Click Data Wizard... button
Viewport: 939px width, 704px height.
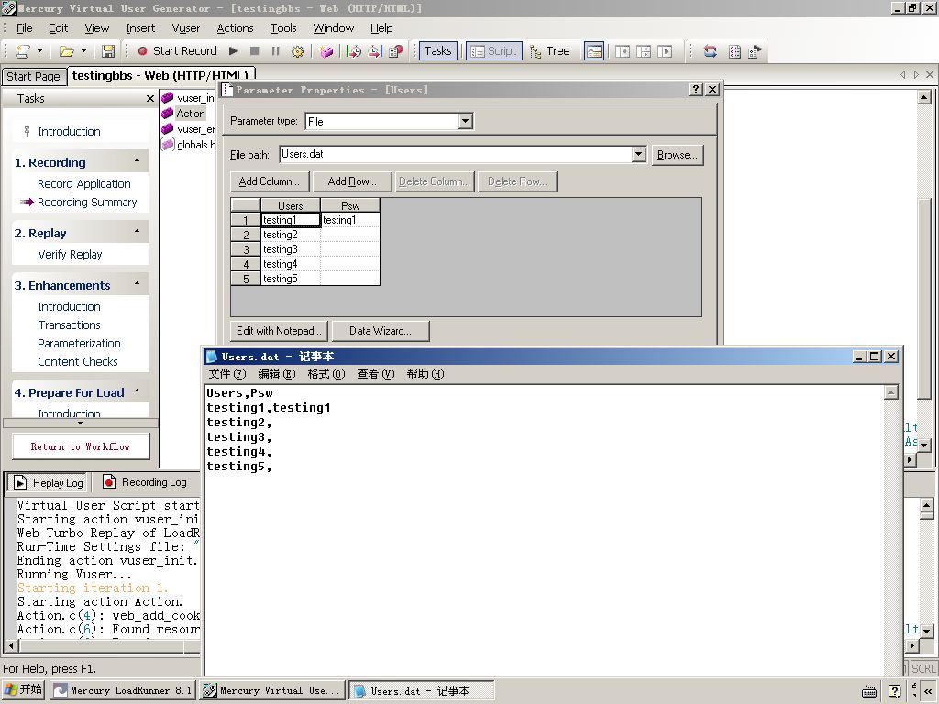coord(381,330)
